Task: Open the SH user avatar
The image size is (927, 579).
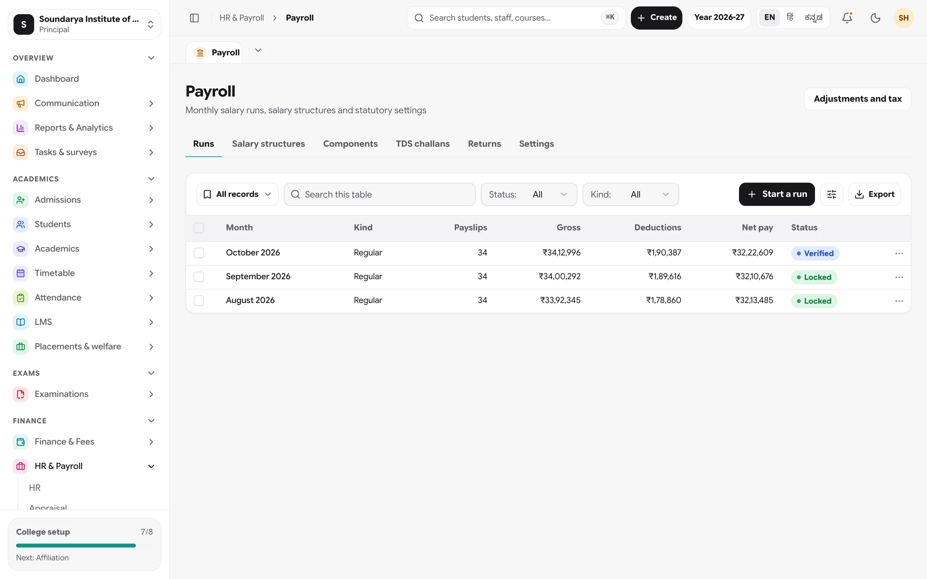Action: pos(903,18)
